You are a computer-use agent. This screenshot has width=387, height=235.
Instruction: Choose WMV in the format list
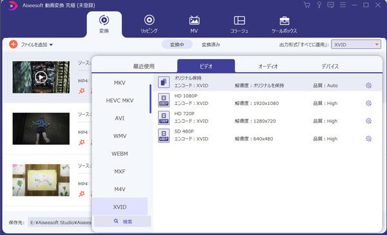click(x=120, y=136)
